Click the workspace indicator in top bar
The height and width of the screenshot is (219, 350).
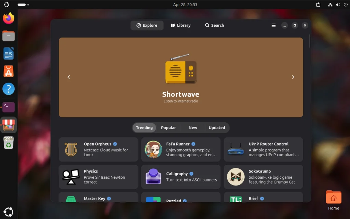23,5
